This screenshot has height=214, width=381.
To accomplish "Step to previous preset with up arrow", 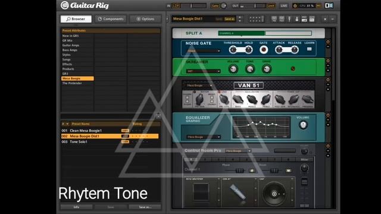I will (x=240, y=17).
